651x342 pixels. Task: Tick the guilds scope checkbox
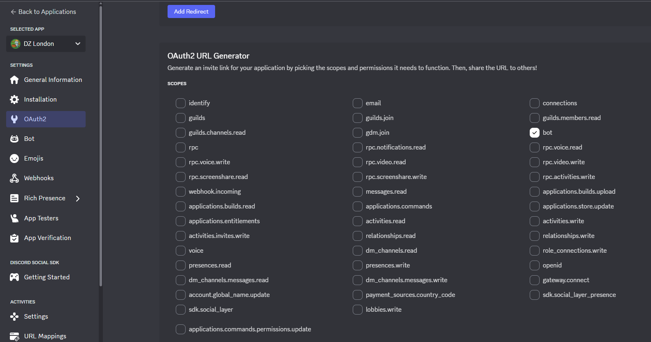pos(181,118)
